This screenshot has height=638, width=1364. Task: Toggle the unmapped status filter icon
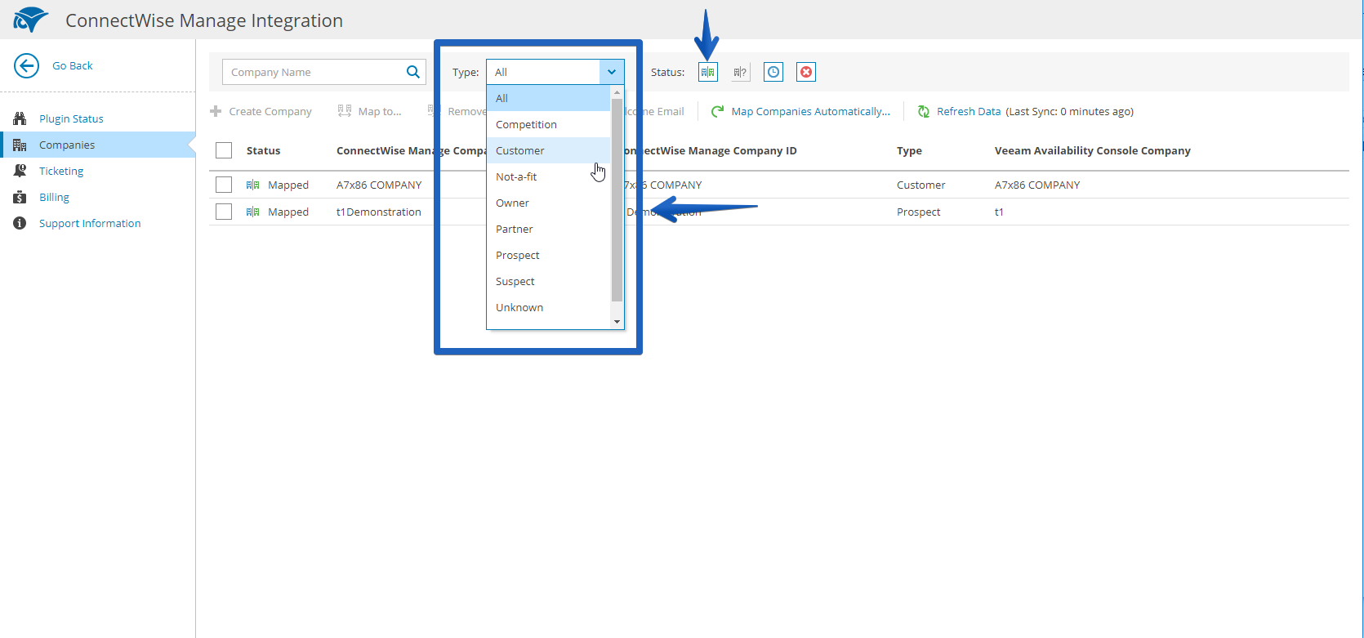click(x=740, y=72)
